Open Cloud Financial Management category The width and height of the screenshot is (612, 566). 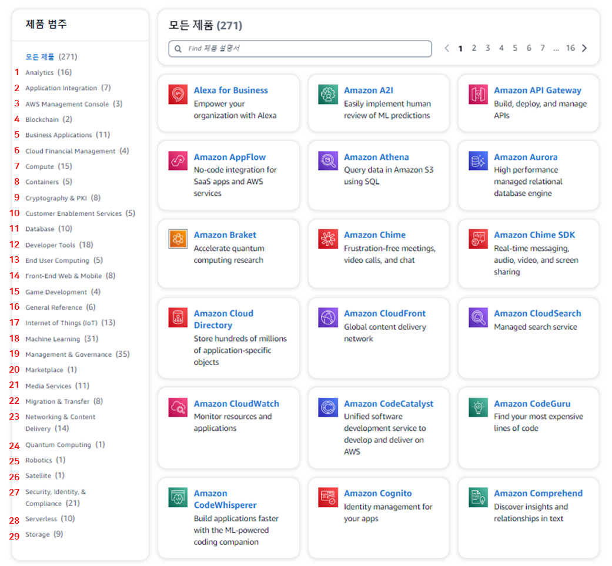click(x=77, y=150)
